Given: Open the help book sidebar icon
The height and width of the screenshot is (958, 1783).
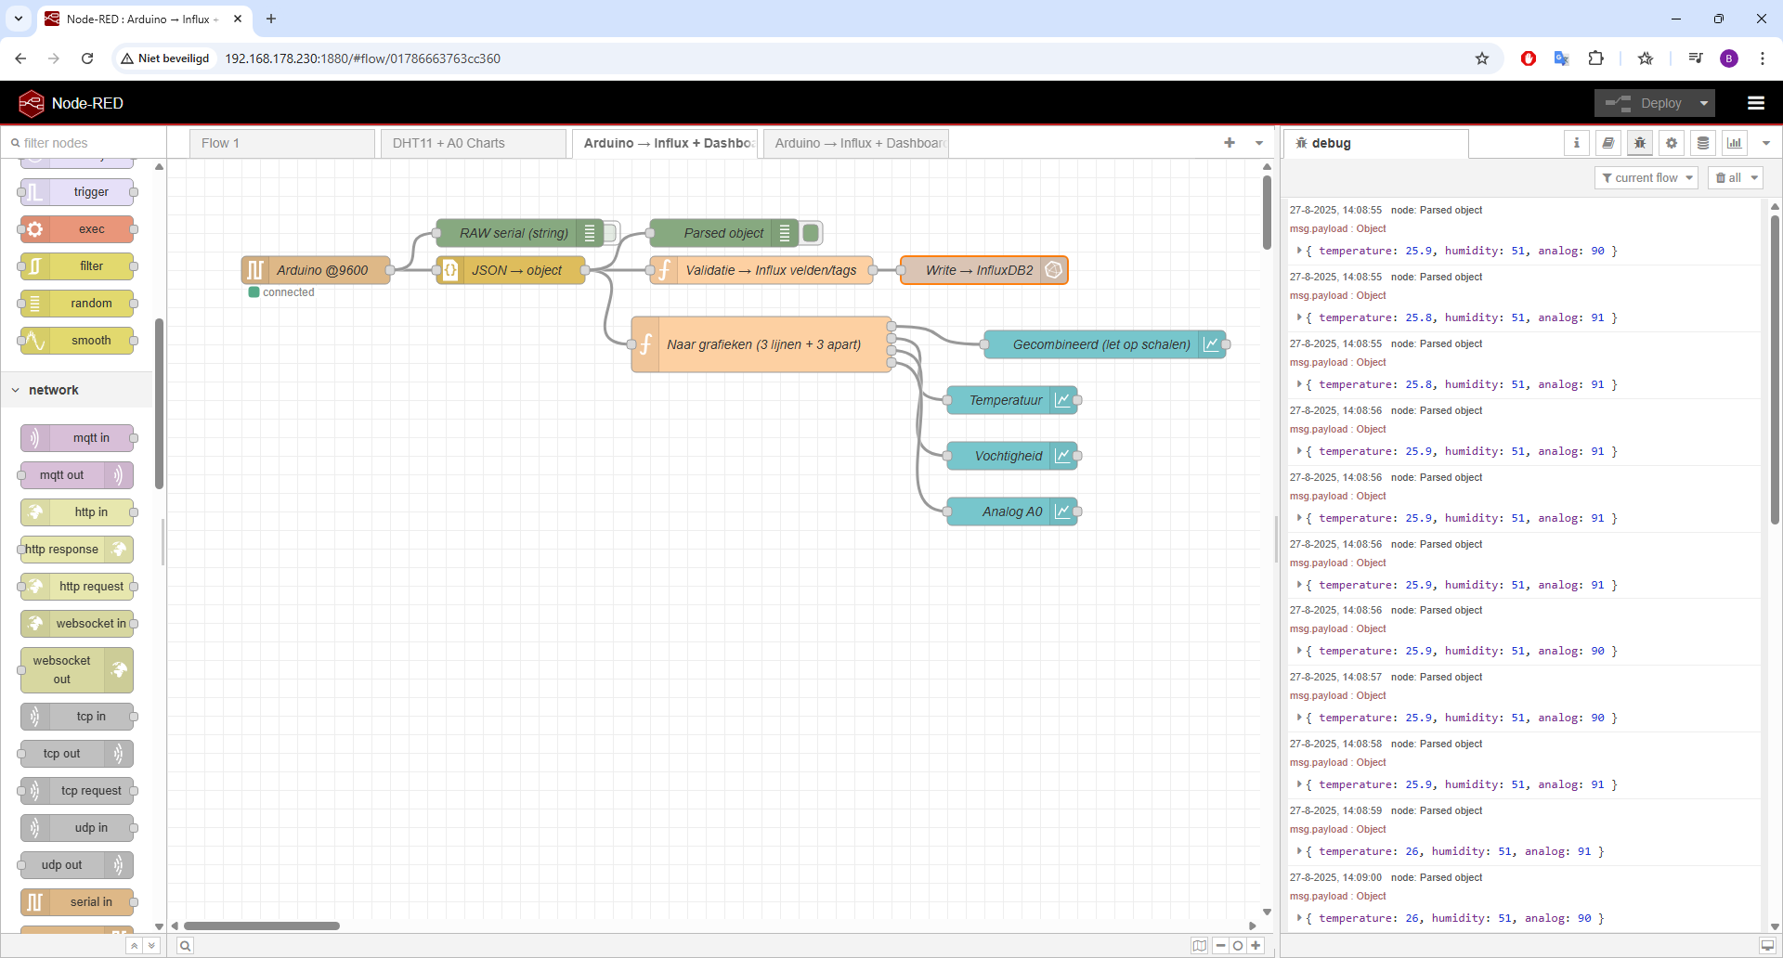Looking at the screenshot, I should (1607, 143).
